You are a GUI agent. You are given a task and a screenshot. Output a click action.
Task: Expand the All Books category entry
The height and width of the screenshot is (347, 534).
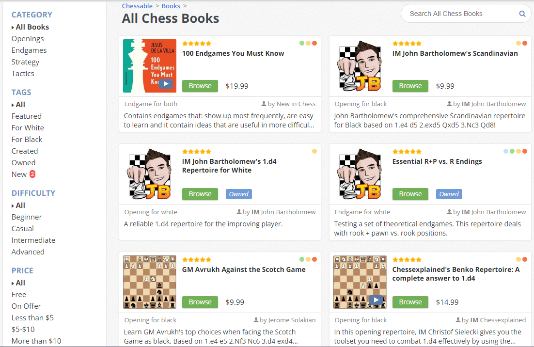pos(30,27)
